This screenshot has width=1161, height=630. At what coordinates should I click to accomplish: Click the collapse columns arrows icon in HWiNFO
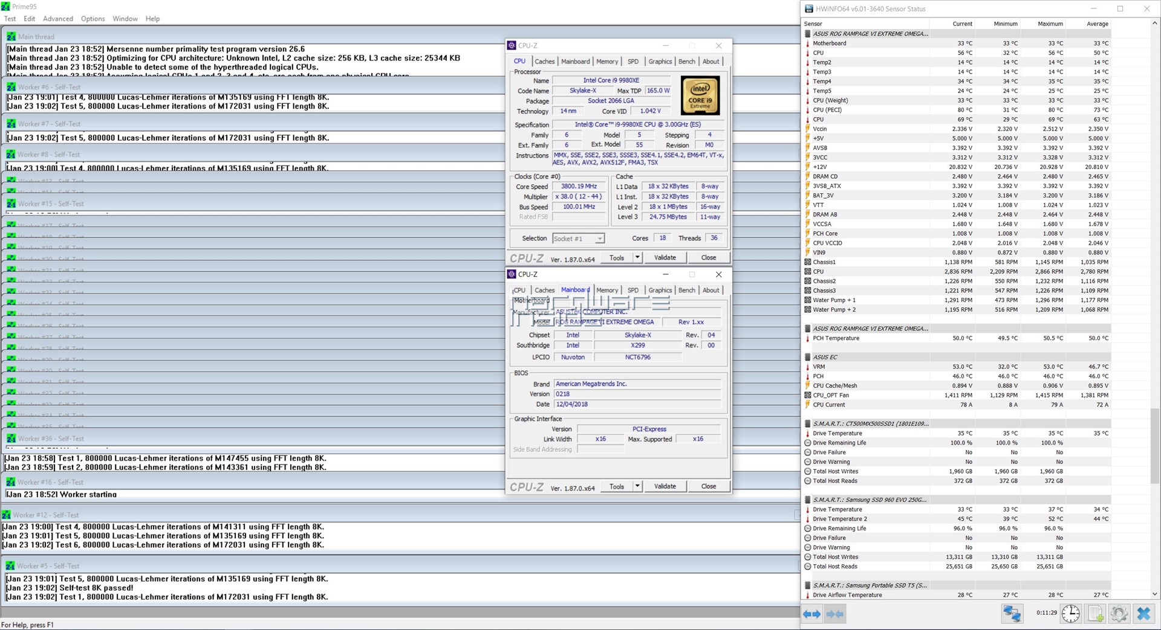click(834, 614)
